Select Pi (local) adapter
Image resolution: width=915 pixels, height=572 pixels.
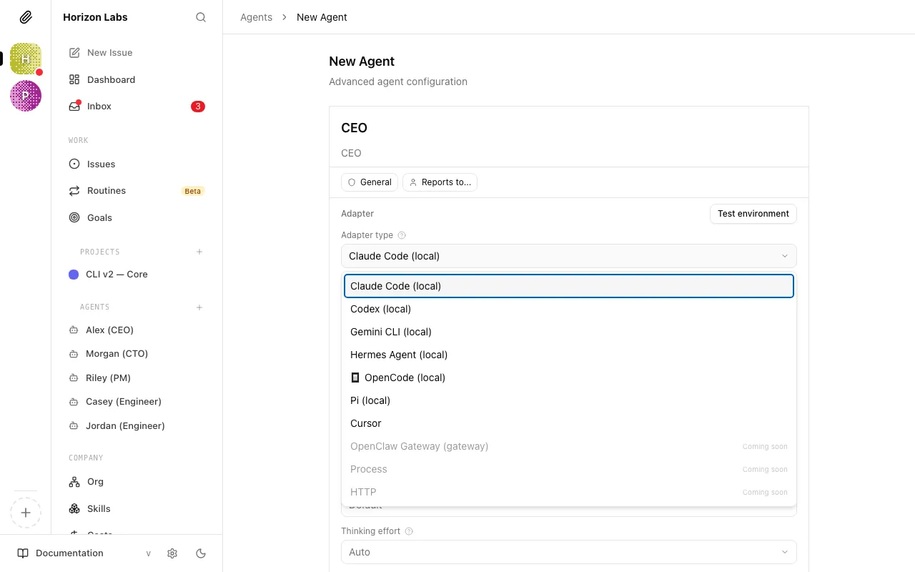pos(568,400)
